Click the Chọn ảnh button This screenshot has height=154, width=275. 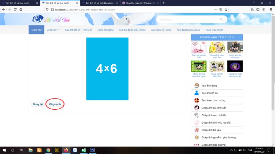55,104
